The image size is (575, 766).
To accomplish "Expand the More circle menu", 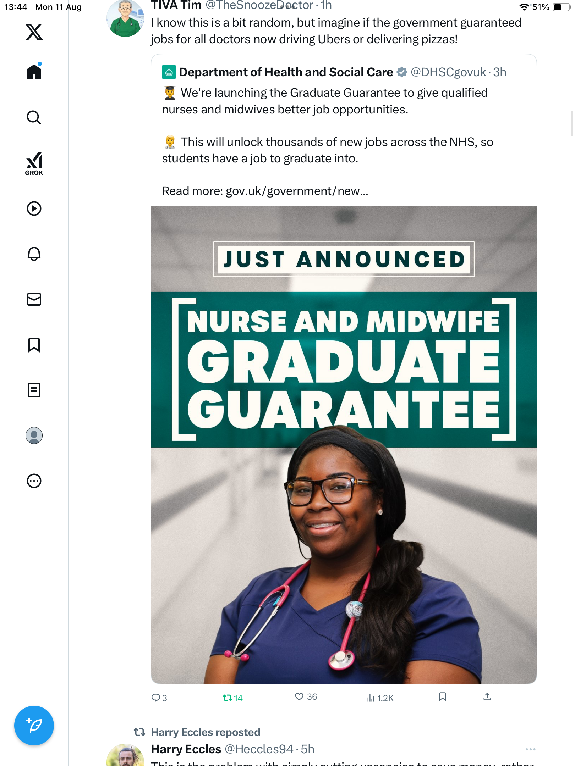I will coord(34,481).
